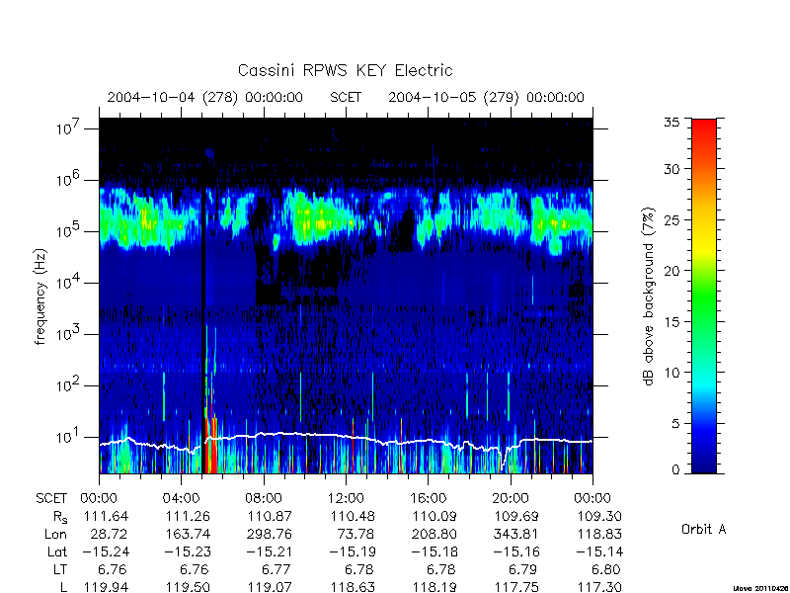
Task: Click the 10^3 frequency axis label
Action: tap(67, 334)
